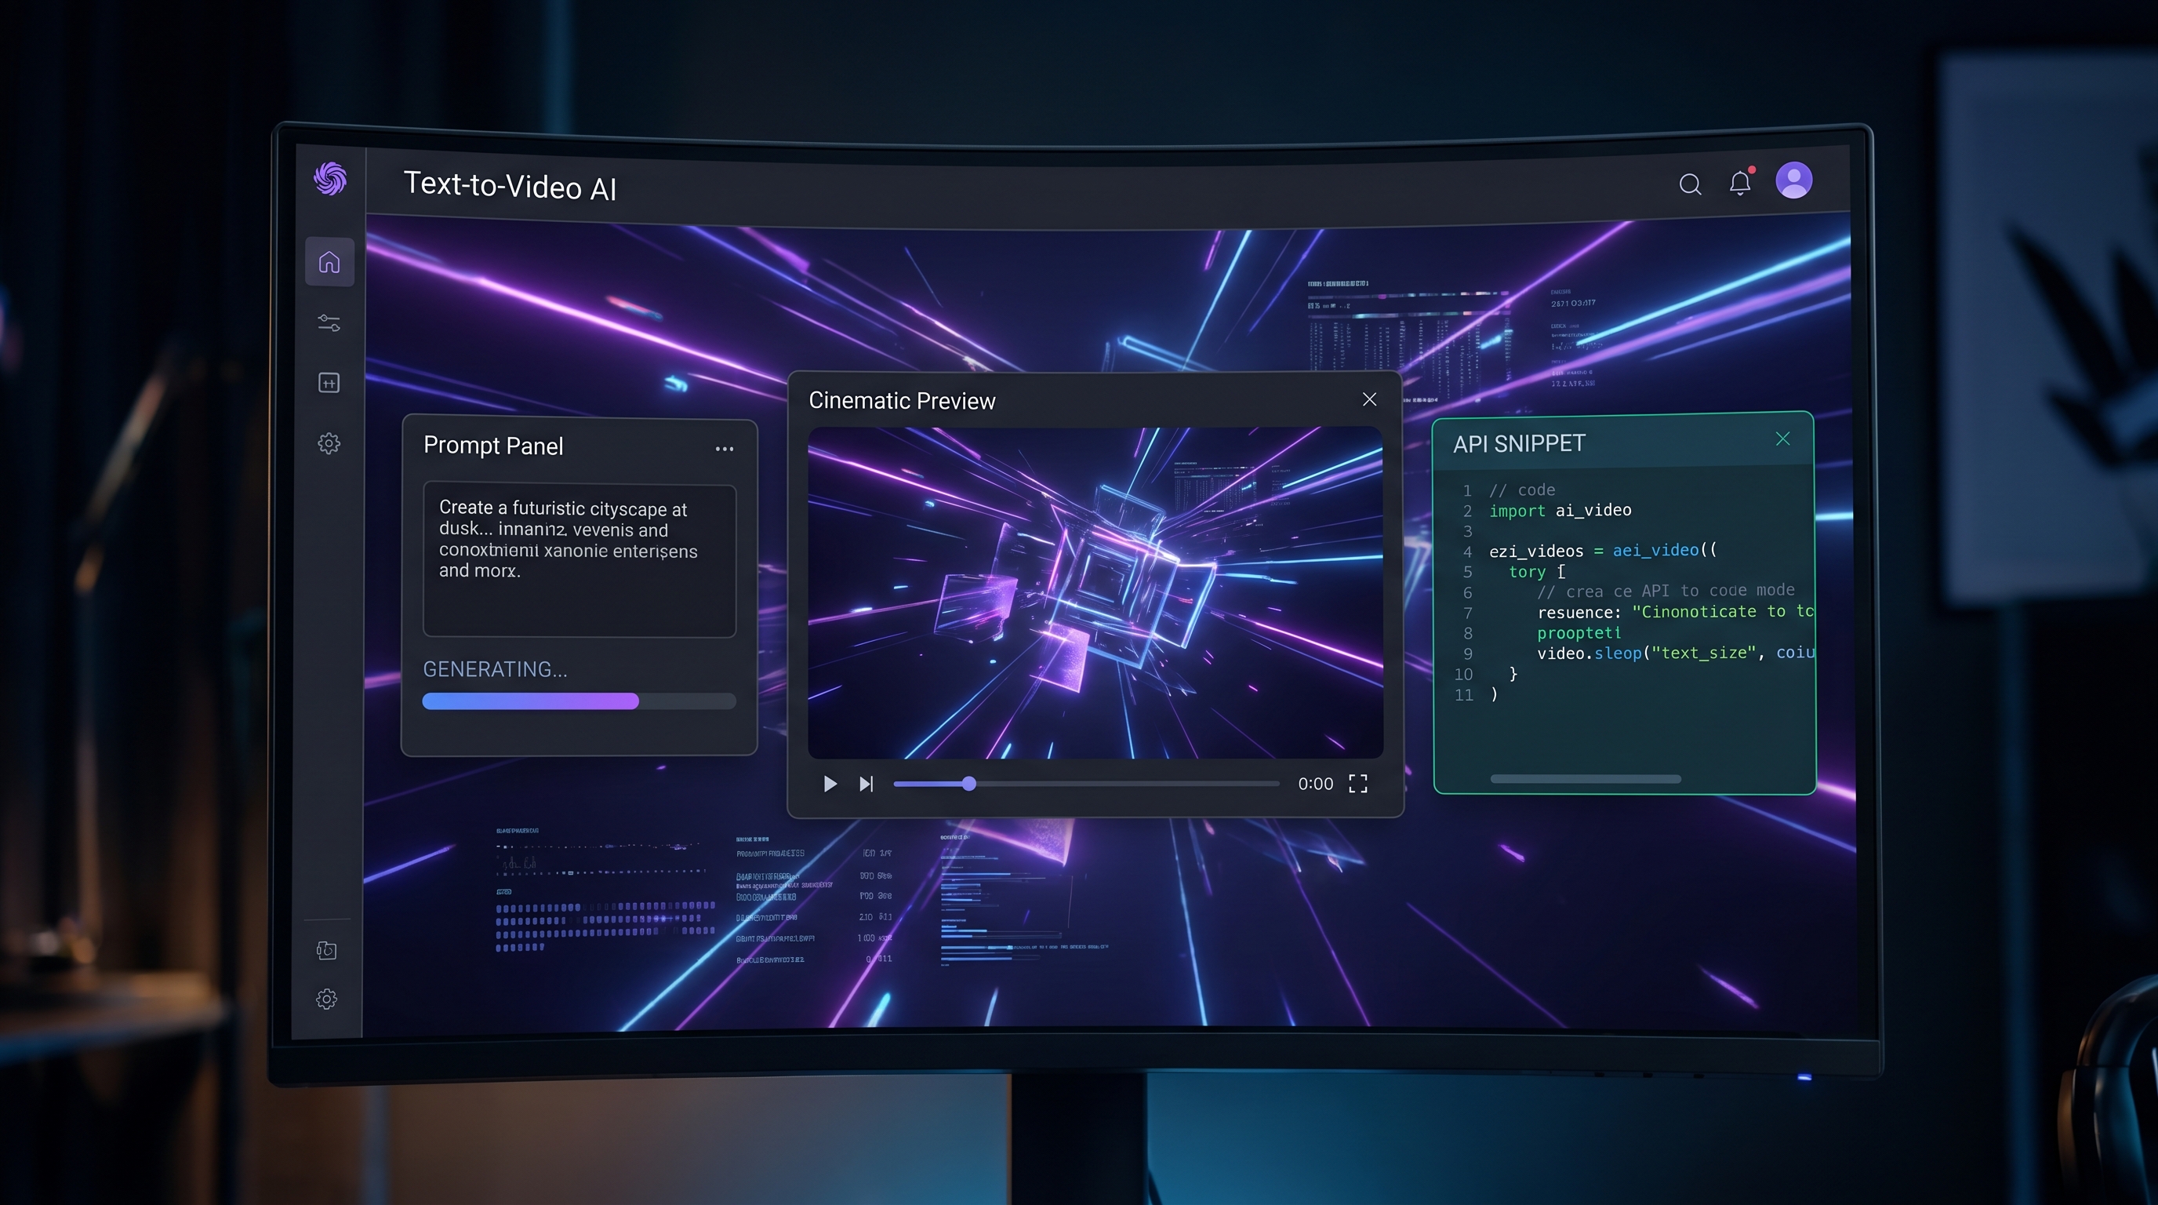Image resolution: width=2158 pixels, height=1205 pixels.
Task: Open Prompt Panel three-dot options menu
Action: (725, 450)
